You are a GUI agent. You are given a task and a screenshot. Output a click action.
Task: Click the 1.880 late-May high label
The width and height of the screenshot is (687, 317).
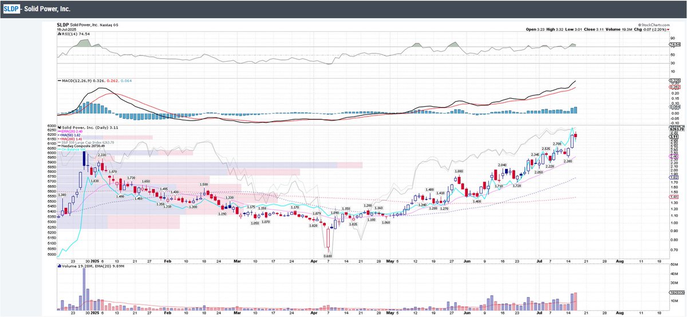click(x=459, y=171)
